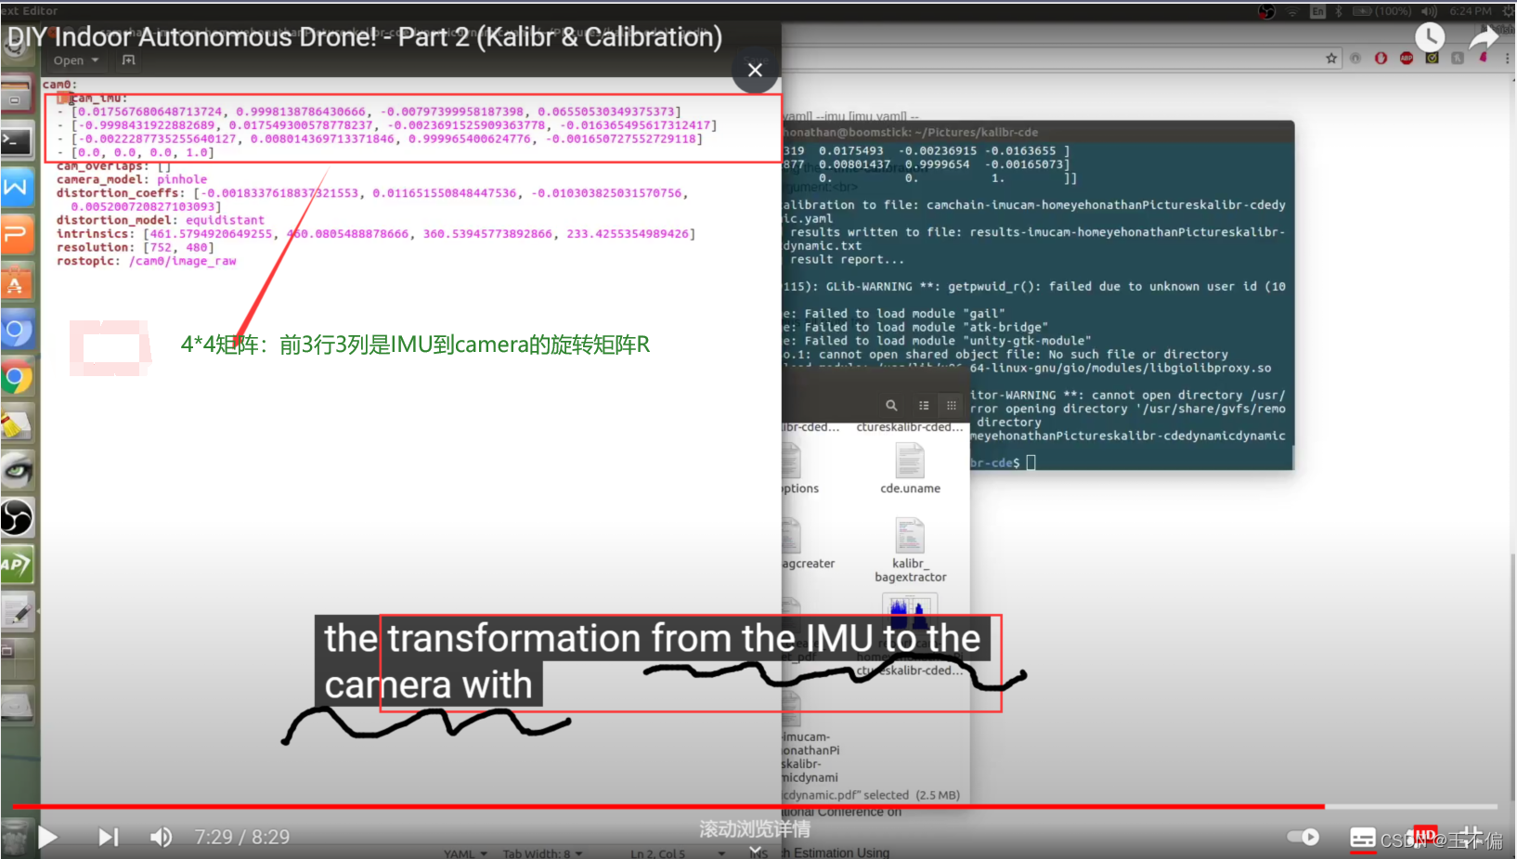Click the red Opera-style extension icon

point(1381,59)
